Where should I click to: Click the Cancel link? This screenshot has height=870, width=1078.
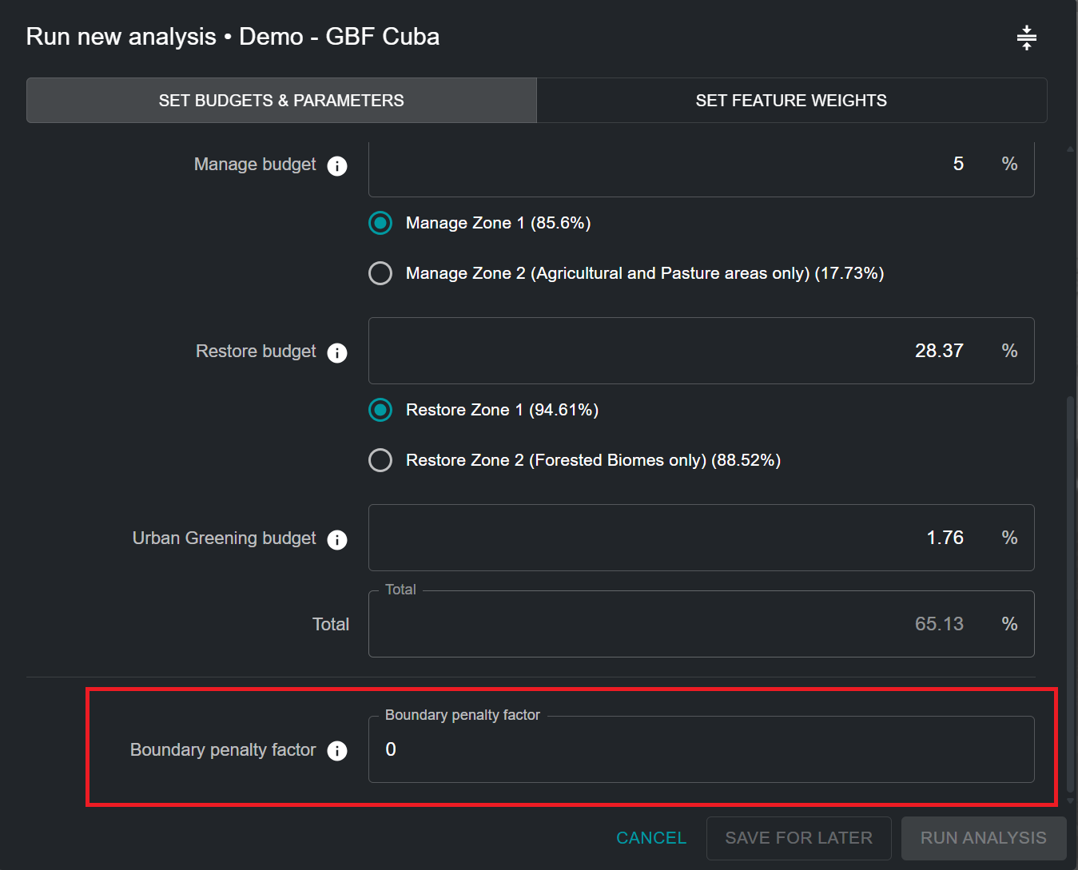click(651, 838)
